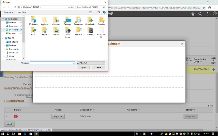Select the Documents folder in file list
Screen dimensions: 218x136
[79, 21]
